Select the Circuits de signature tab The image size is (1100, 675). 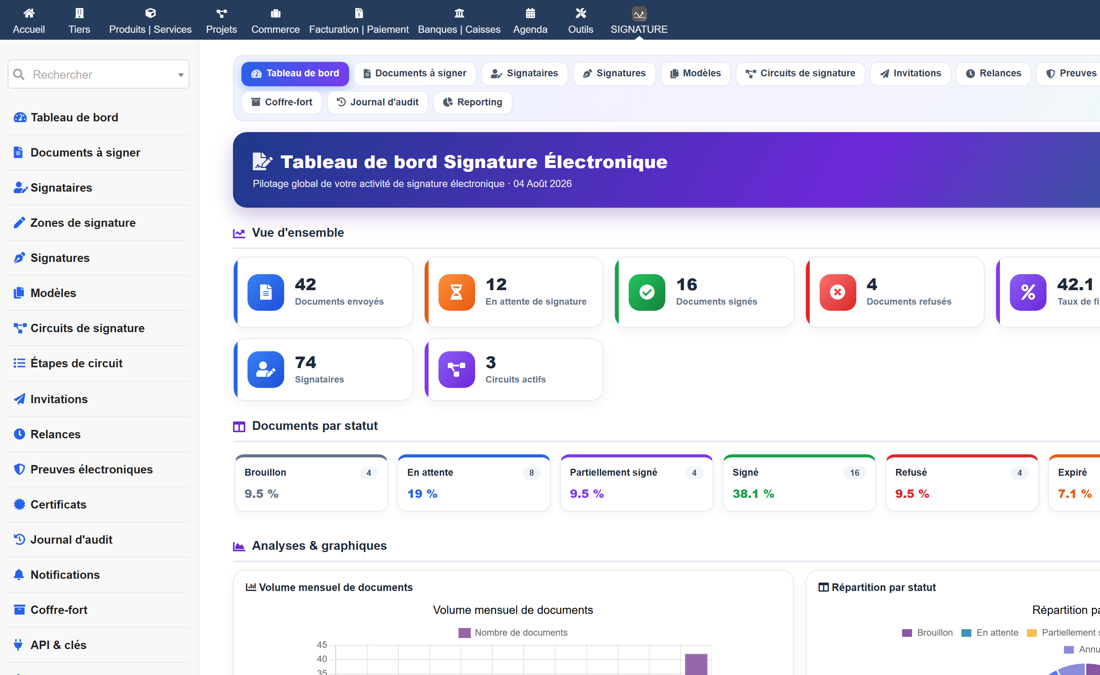801,73
